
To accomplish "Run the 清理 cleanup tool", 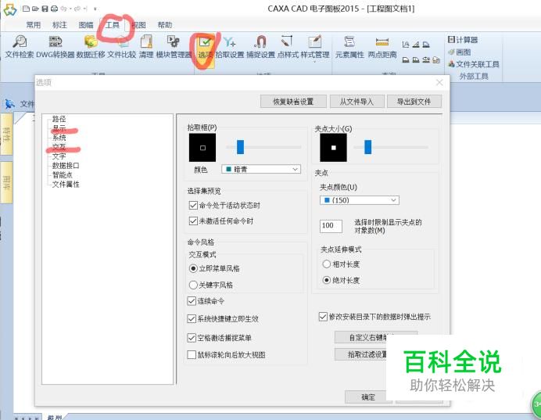I will (x=146, y=47).
